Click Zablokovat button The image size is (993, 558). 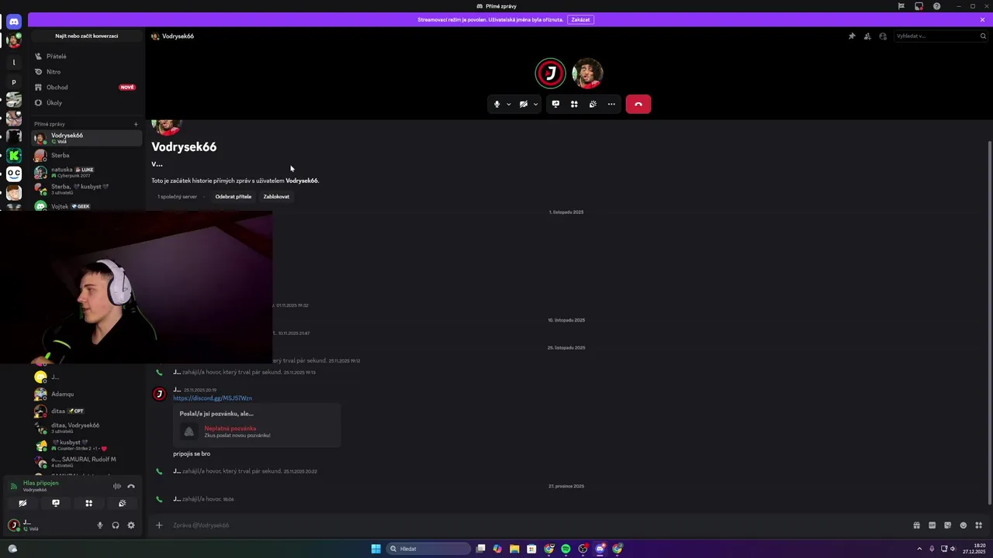click(x=276, y=197)
